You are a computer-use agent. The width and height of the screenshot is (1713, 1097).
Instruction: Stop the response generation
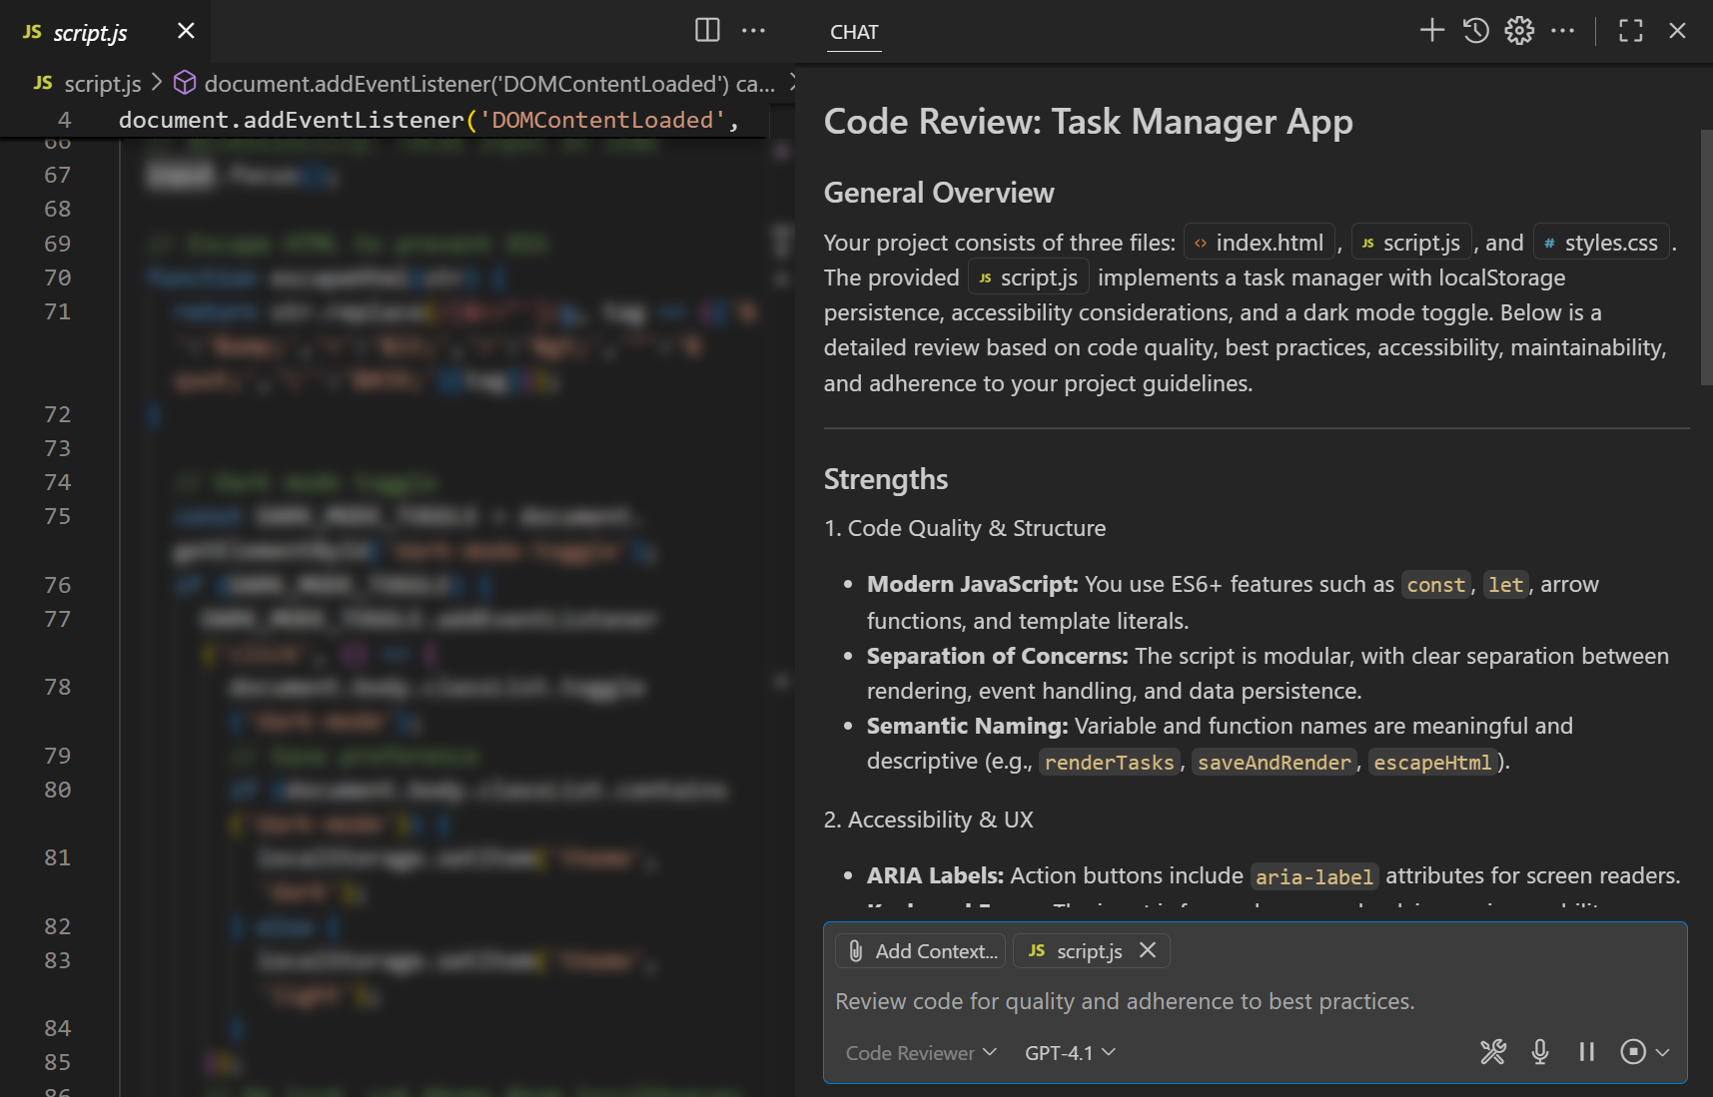[x=1634, y=1051]
